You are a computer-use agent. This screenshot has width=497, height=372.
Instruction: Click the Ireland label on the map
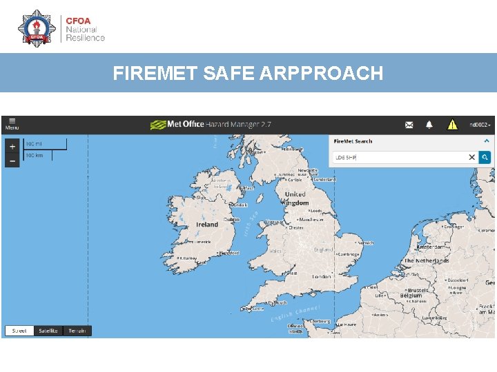tap(207, 225)
